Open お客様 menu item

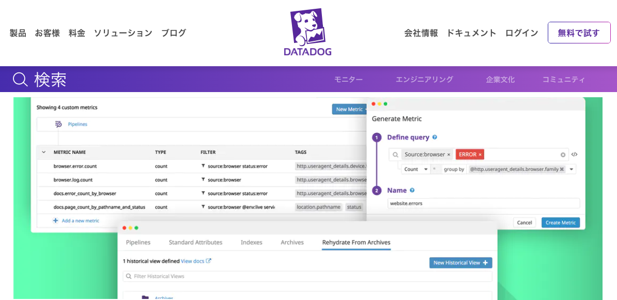[x=47, y=33]
